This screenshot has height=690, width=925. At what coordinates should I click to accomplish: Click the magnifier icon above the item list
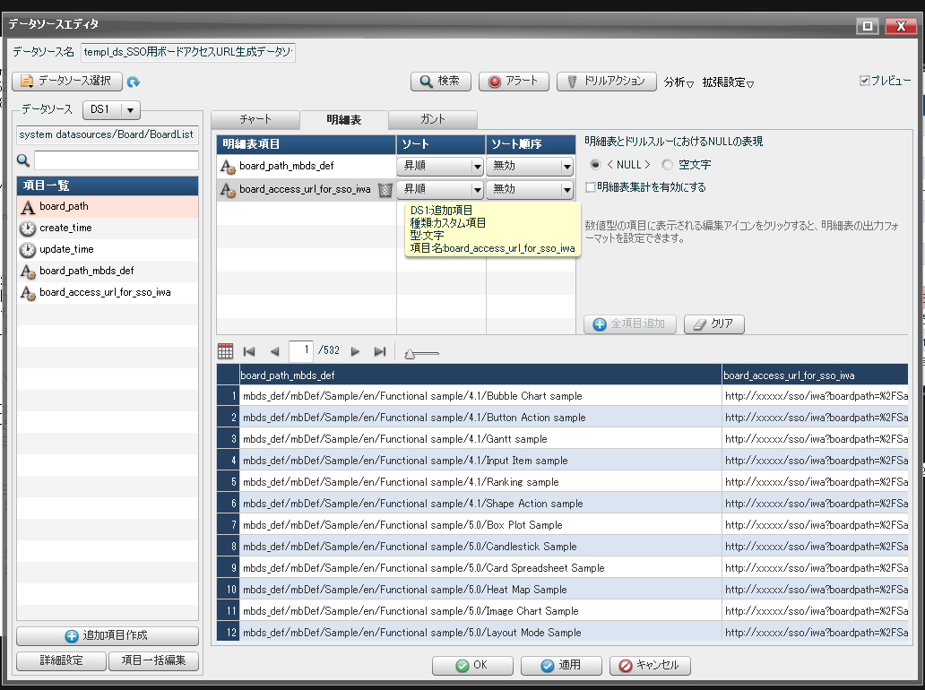pos(23,160)
